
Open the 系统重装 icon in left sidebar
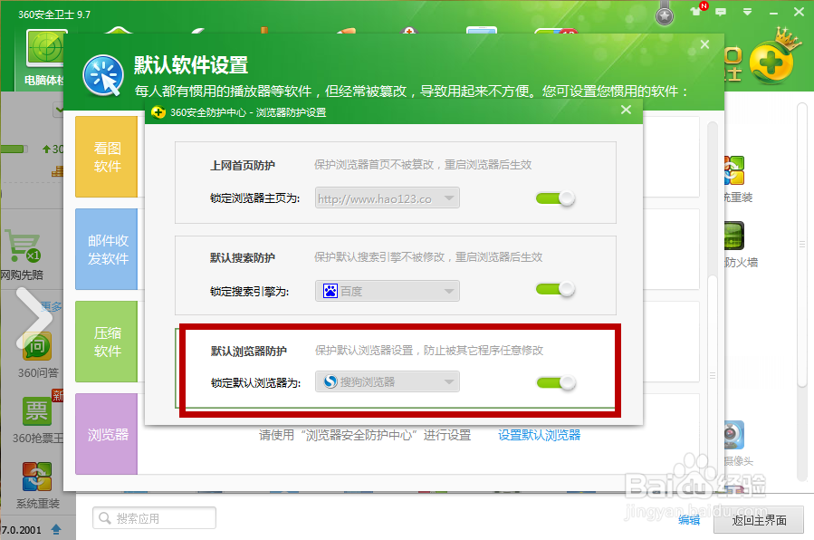point(37,477)
